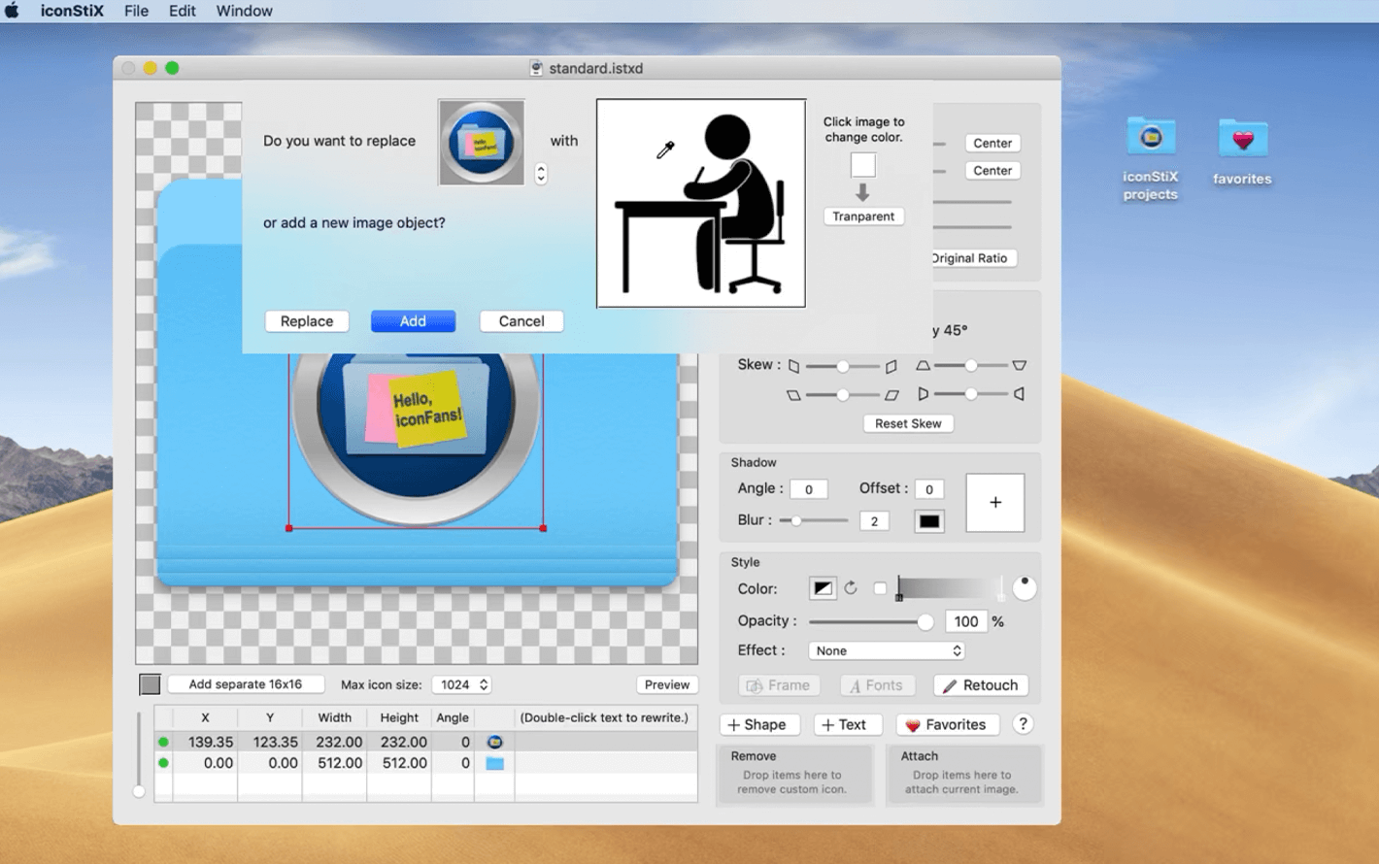The width and height of the screenshot is (1379, 864).
Task: Click the Retouch button
Action: (x=981, y=685)
